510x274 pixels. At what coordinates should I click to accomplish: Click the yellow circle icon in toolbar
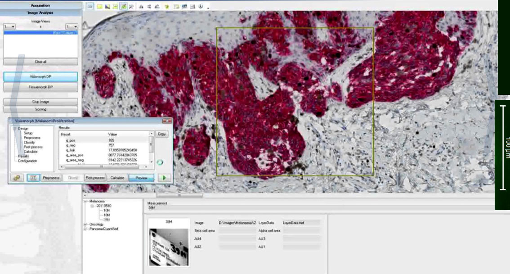[x=166, y=7]
